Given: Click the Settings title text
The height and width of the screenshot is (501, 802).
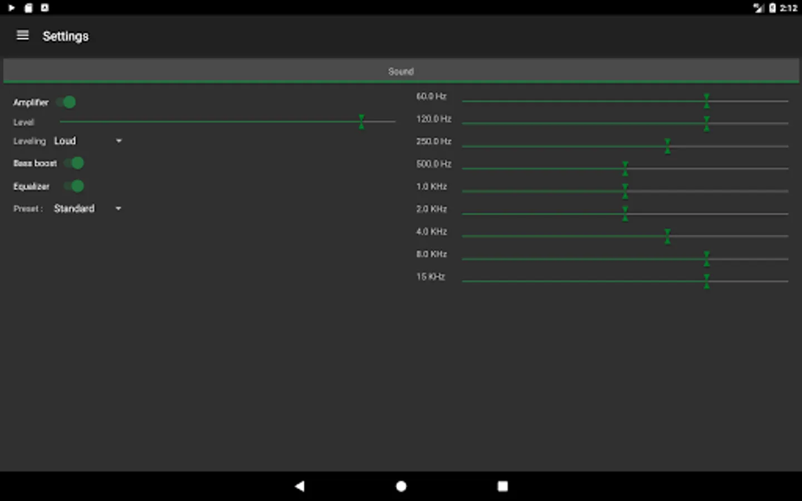Looking at the screenshot, I should coord(66,36).
